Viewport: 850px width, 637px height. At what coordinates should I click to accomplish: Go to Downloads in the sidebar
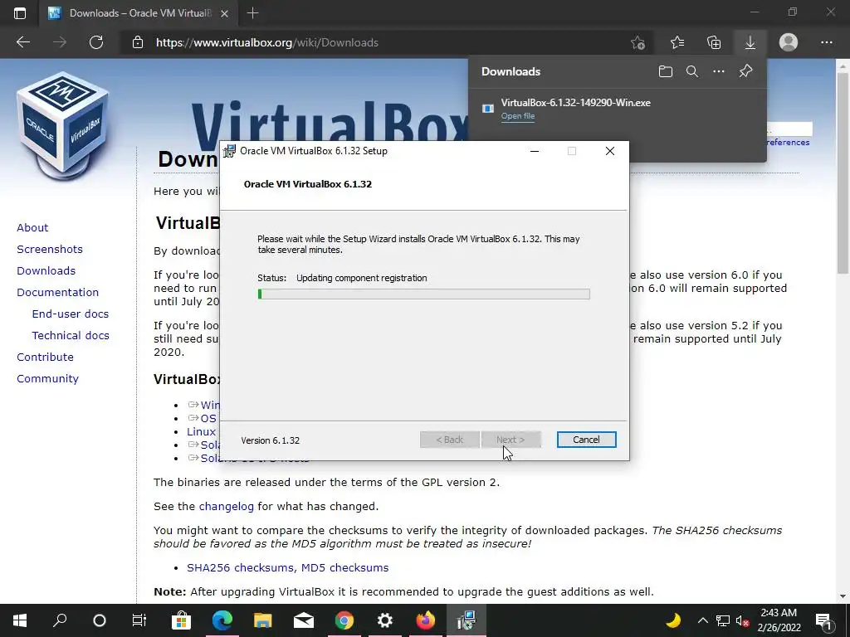tap(46, 271)
